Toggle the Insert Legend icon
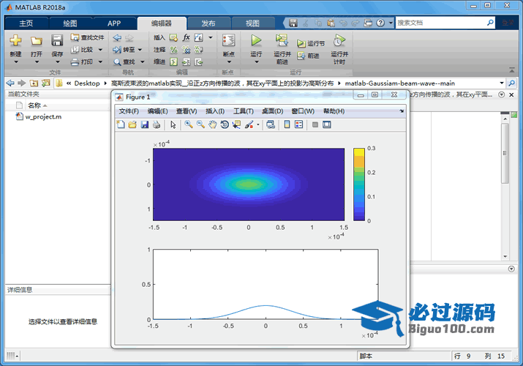 (299, 124)
